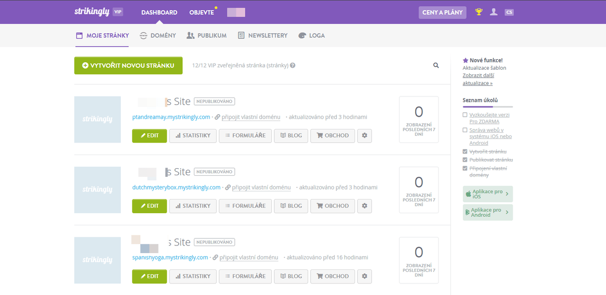Open thumbnail of ptandreamay site
This screenshot has width=606, height=295.
click(97, 120)
